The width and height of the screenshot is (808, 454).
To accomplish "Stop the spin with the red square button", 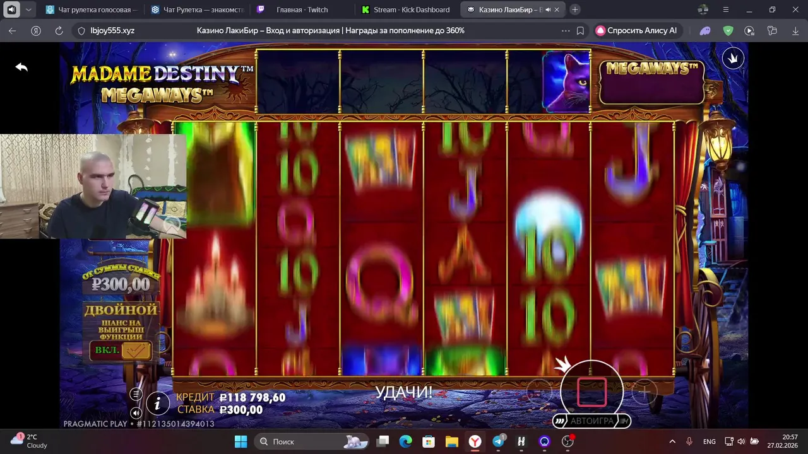I will click(x=591, y=392).
